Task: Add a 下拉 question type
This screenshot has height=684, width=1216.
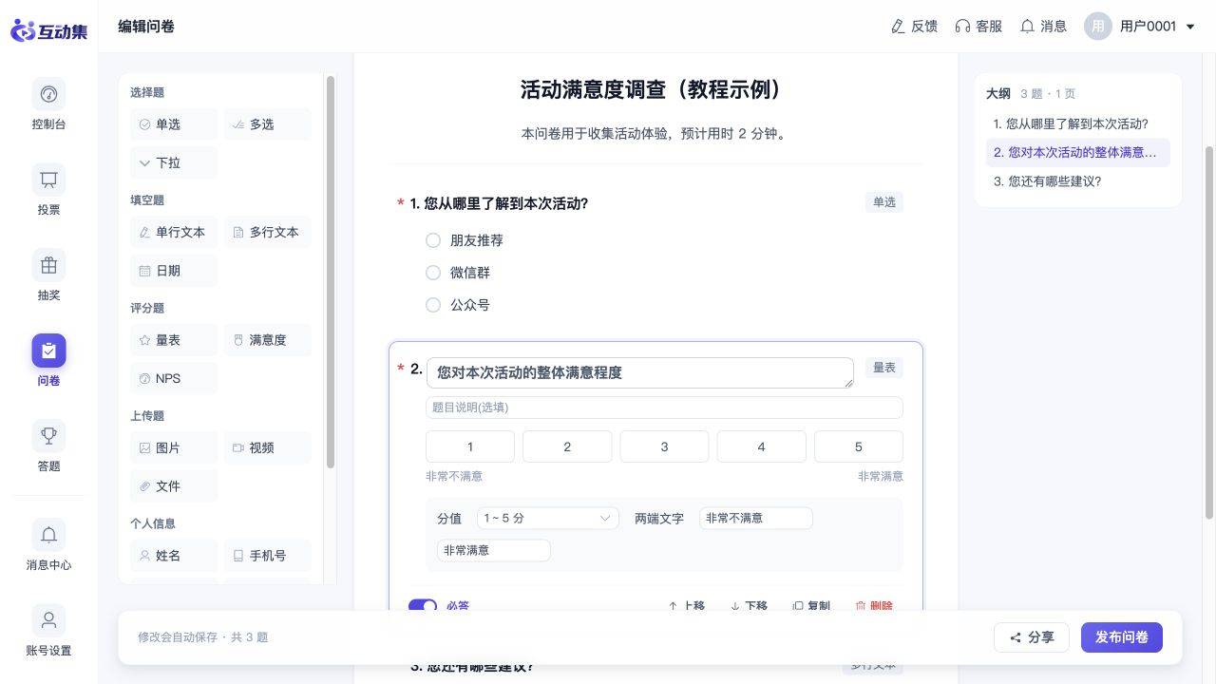Action: coord(174,162)
